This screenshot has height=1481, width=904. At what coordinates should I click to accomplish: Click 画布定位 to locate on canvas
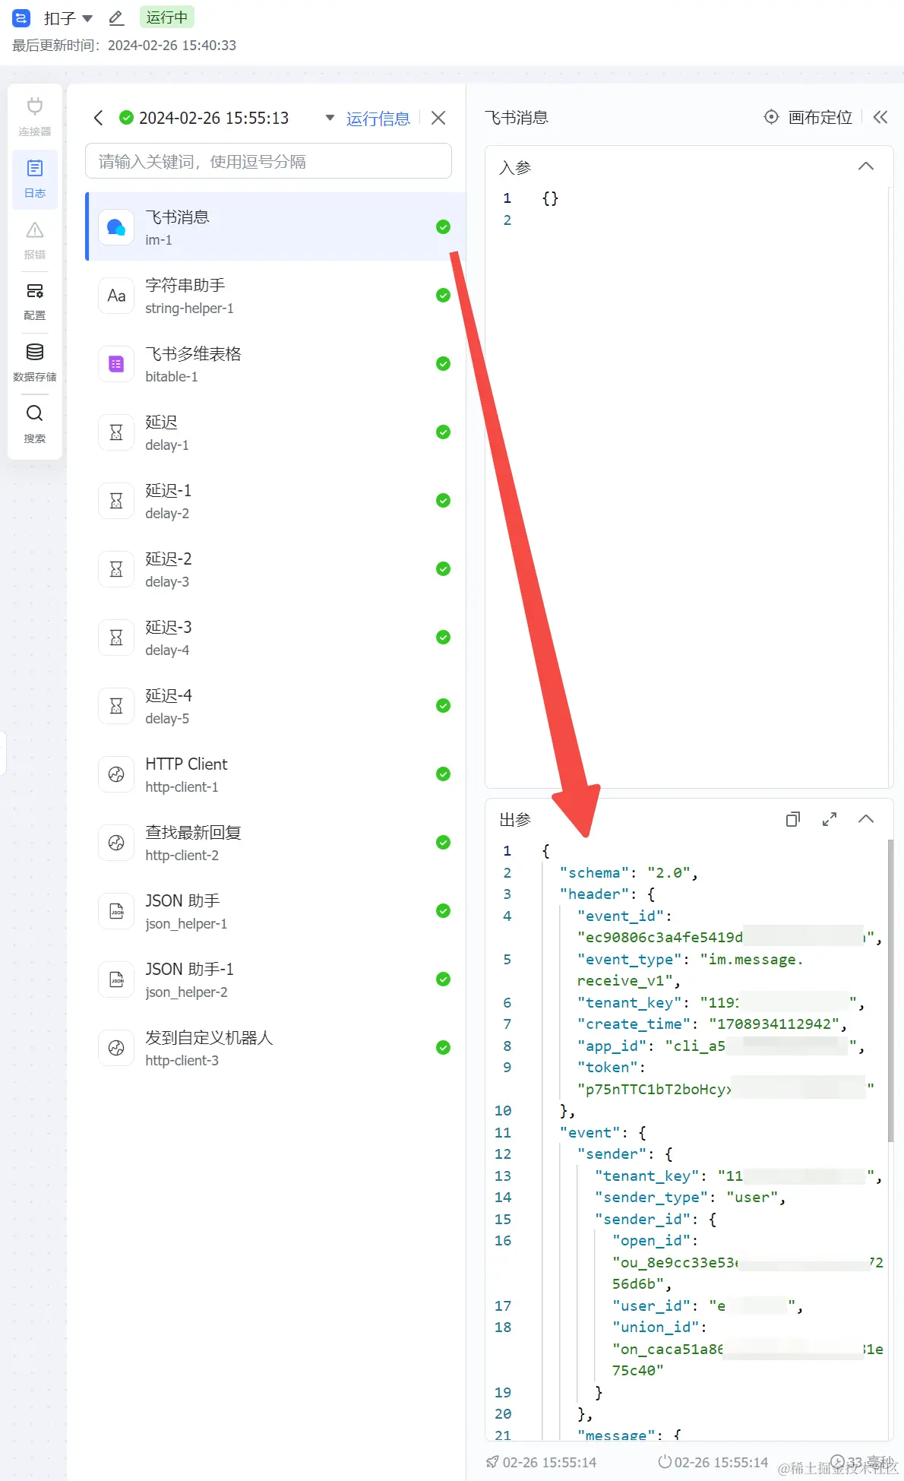pyautogui.click(x=808, y=117)
